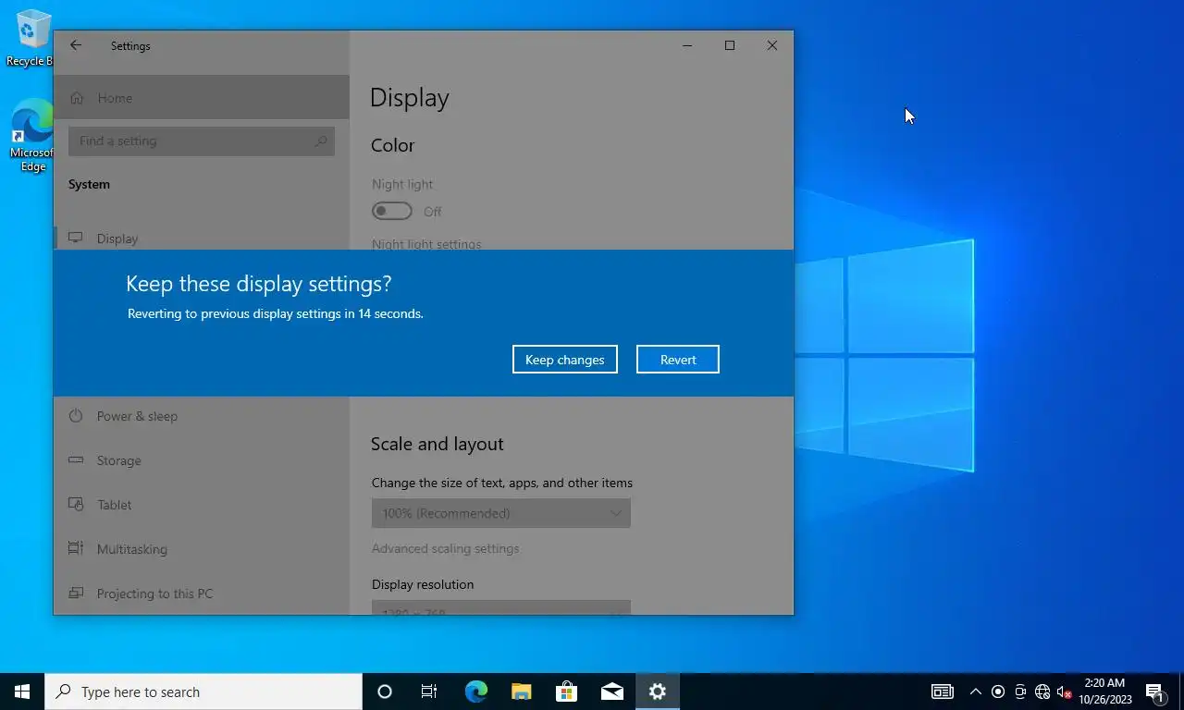The image size is (1184, 710).
Task: Open Microsoft Store from the taskbar
Action: click(566, 692)
